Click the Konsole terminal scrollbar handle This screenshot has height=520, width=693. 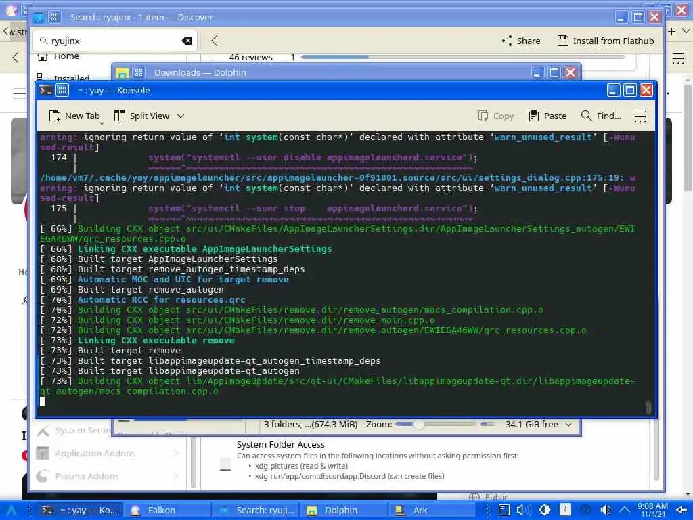[x=648, y=407]
